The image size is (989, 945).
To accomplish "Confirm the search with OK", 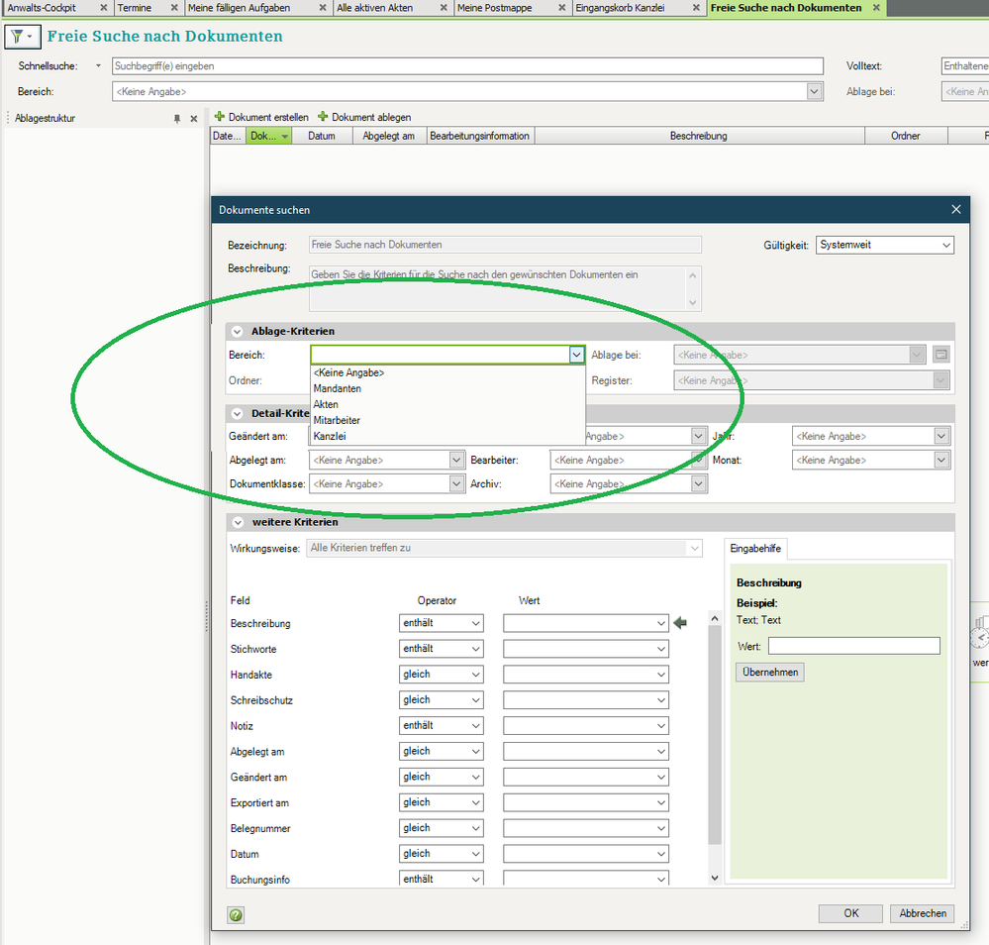I will tap(850, 913).
